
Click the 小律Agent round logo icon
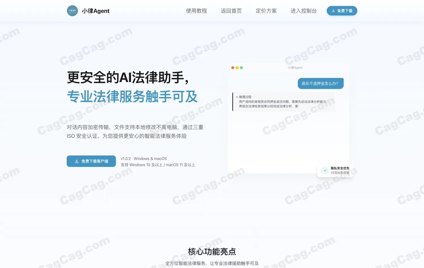point(72,11)
